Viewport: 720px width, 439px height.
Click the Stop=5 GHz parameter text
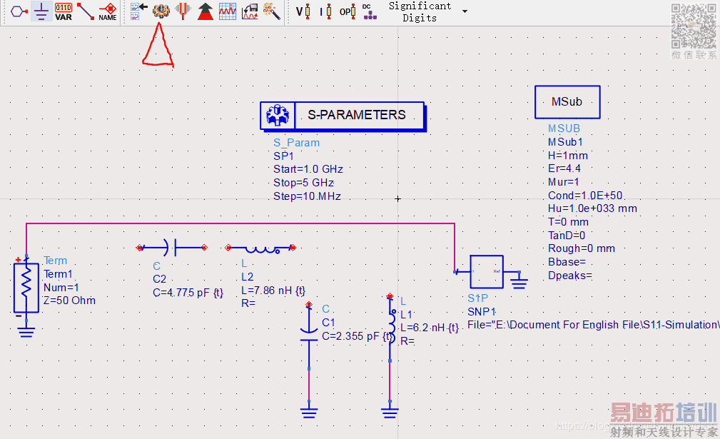pyautogui.click(x=303, y=183)
